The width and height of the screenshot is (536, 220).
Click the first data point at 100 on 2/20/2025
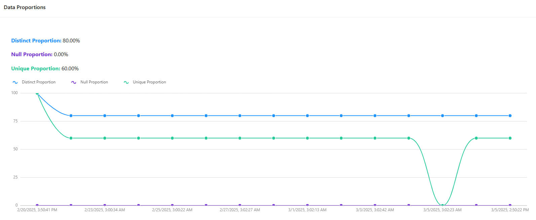(x=37, y=93)
